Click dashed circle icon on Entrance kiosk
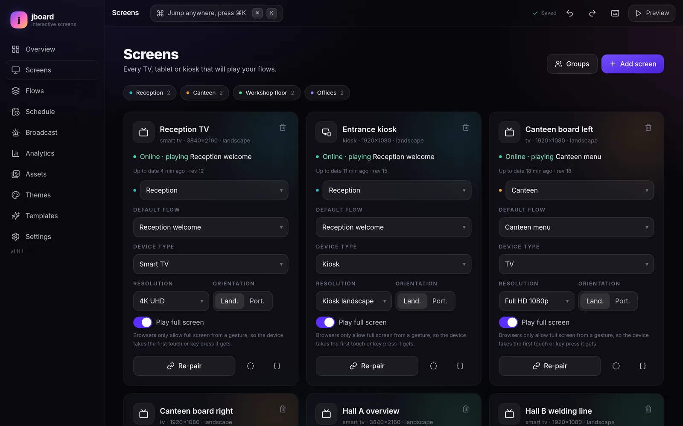The image size is (683, 426). click(433, 366)
